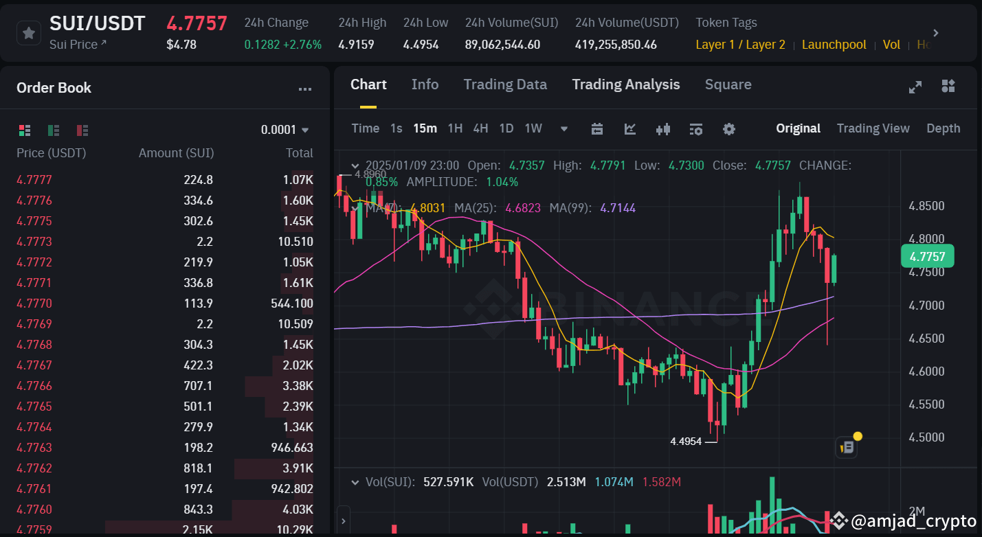The image size is (982, 537).
Task: Show buy orders only view icon
Action: [x=54, y=130]
